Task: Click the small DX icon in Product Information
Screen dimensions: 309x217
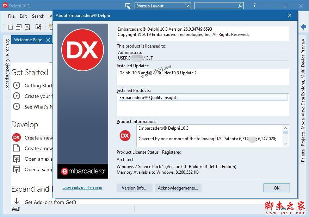Action: (125, 136)
